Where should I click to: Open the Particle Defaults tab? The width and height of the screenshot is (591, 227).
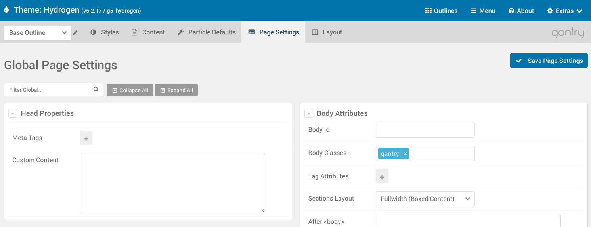207,32
